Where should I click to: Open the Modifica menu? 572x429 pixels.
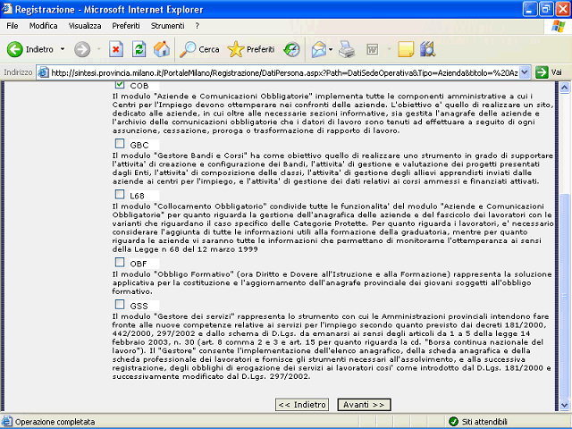pyautogui.click(x=44, y=26)
